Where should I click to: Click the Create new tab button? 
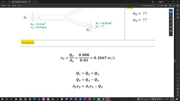(35, 2)
